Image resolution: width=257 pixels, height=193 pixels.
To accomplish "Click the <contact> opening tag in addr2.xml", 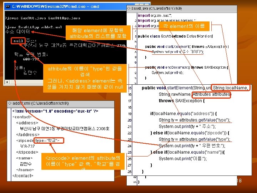I will tap(22, 117).
